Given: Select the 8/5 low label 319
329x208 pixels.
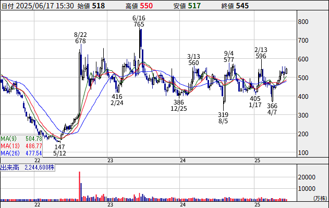Looking at the screenshot, I should pyautogui.click(x=223, y=115).
